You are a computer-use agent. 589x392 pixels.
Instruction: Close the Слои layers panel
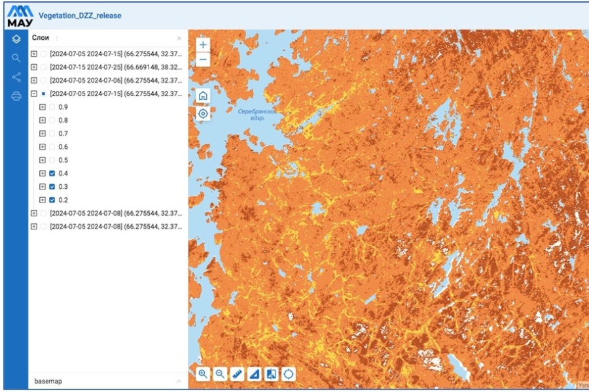179,39
